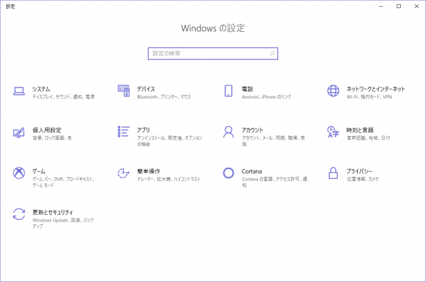Open the 時刻と言語 clock-letter icon
This screenshot has height=282, width=426.
(x=333, y=132)
